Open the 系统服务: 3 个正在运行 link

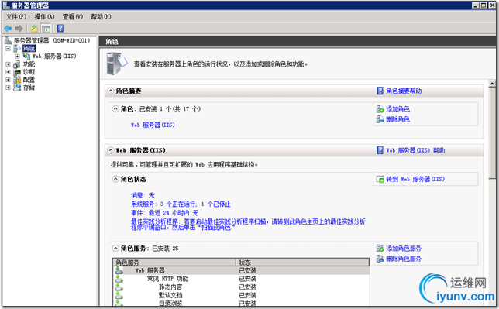click(x=181, y=204)
